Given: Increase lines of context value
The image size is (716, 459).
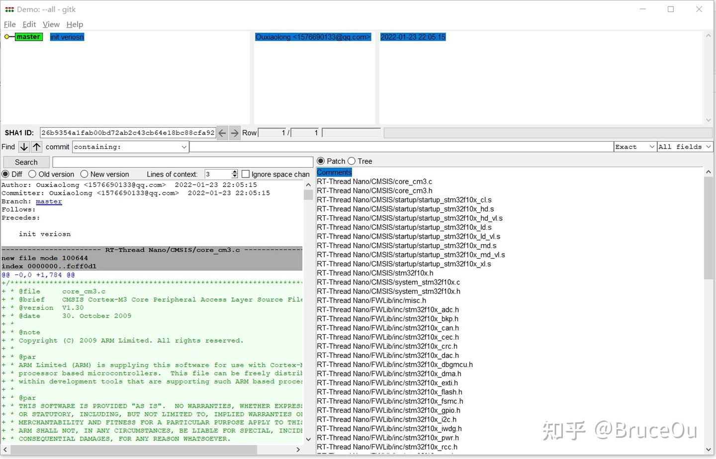Looking at the screenshot, I should (235, 172).
